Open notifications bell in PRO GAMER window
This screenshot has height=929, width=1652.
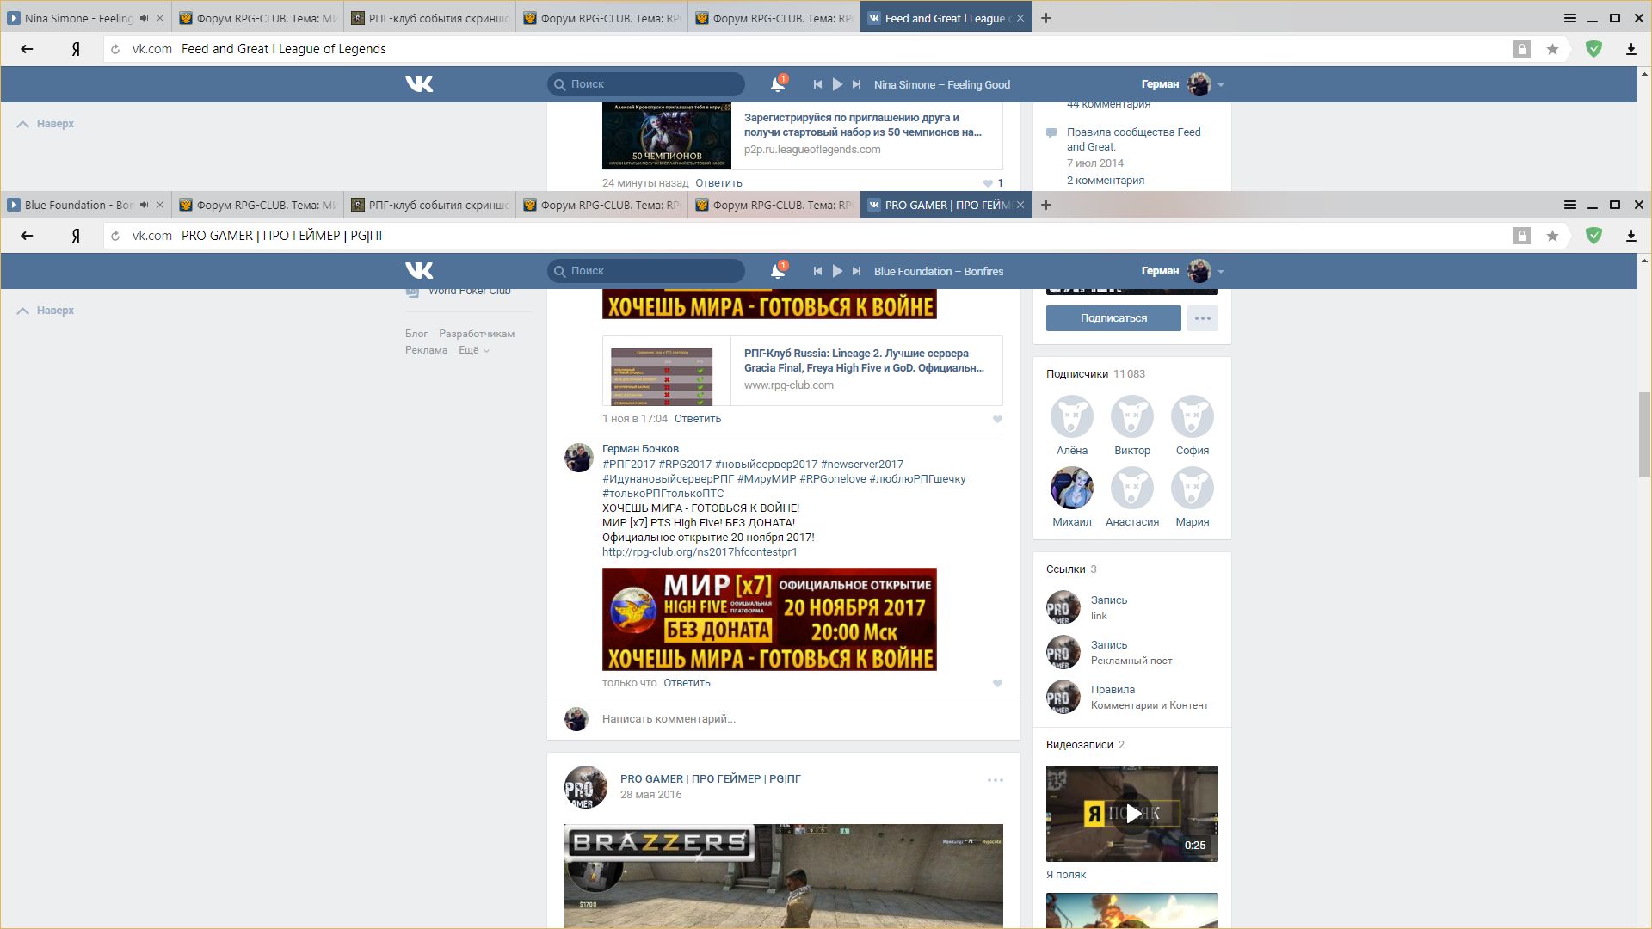pyautogui.click(x=777, y=271)
